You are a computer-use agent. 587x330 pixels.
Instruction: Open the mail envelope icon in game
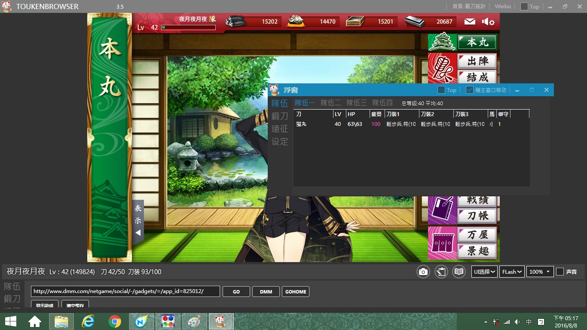[470, 21]
